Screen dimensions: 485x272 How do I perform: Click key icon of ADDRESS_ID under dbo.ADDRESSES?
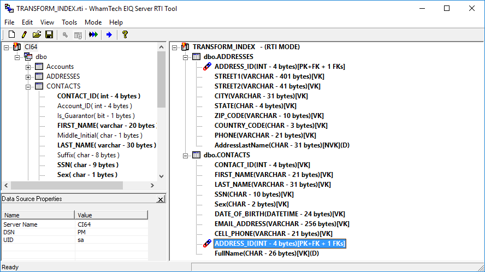tap(207, 67)
